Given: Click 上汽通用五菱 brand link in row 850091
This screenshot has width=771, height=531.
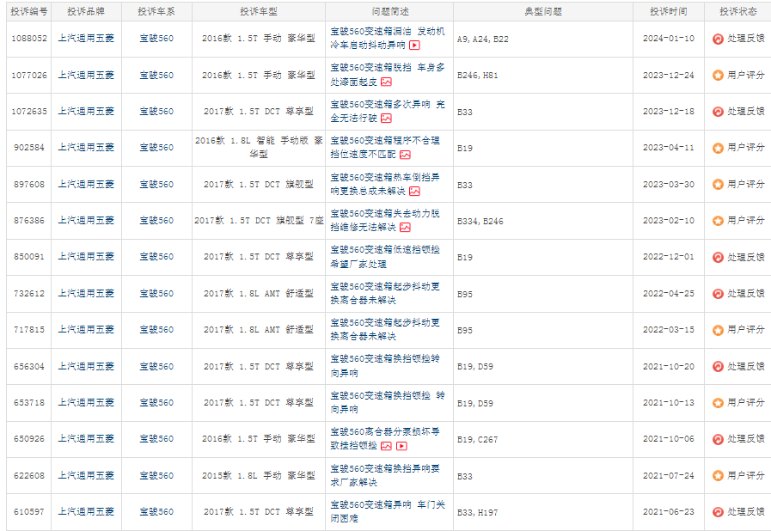Looking at the screenshot, I should click(x=86, y=257).
